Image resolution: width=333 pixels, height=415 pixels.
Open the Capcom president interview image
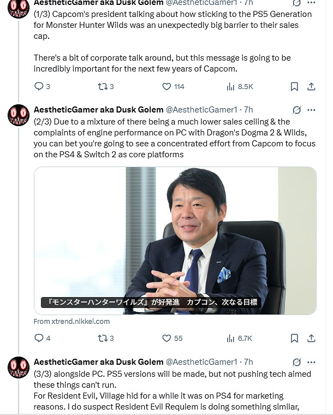[x=175, y=240]
